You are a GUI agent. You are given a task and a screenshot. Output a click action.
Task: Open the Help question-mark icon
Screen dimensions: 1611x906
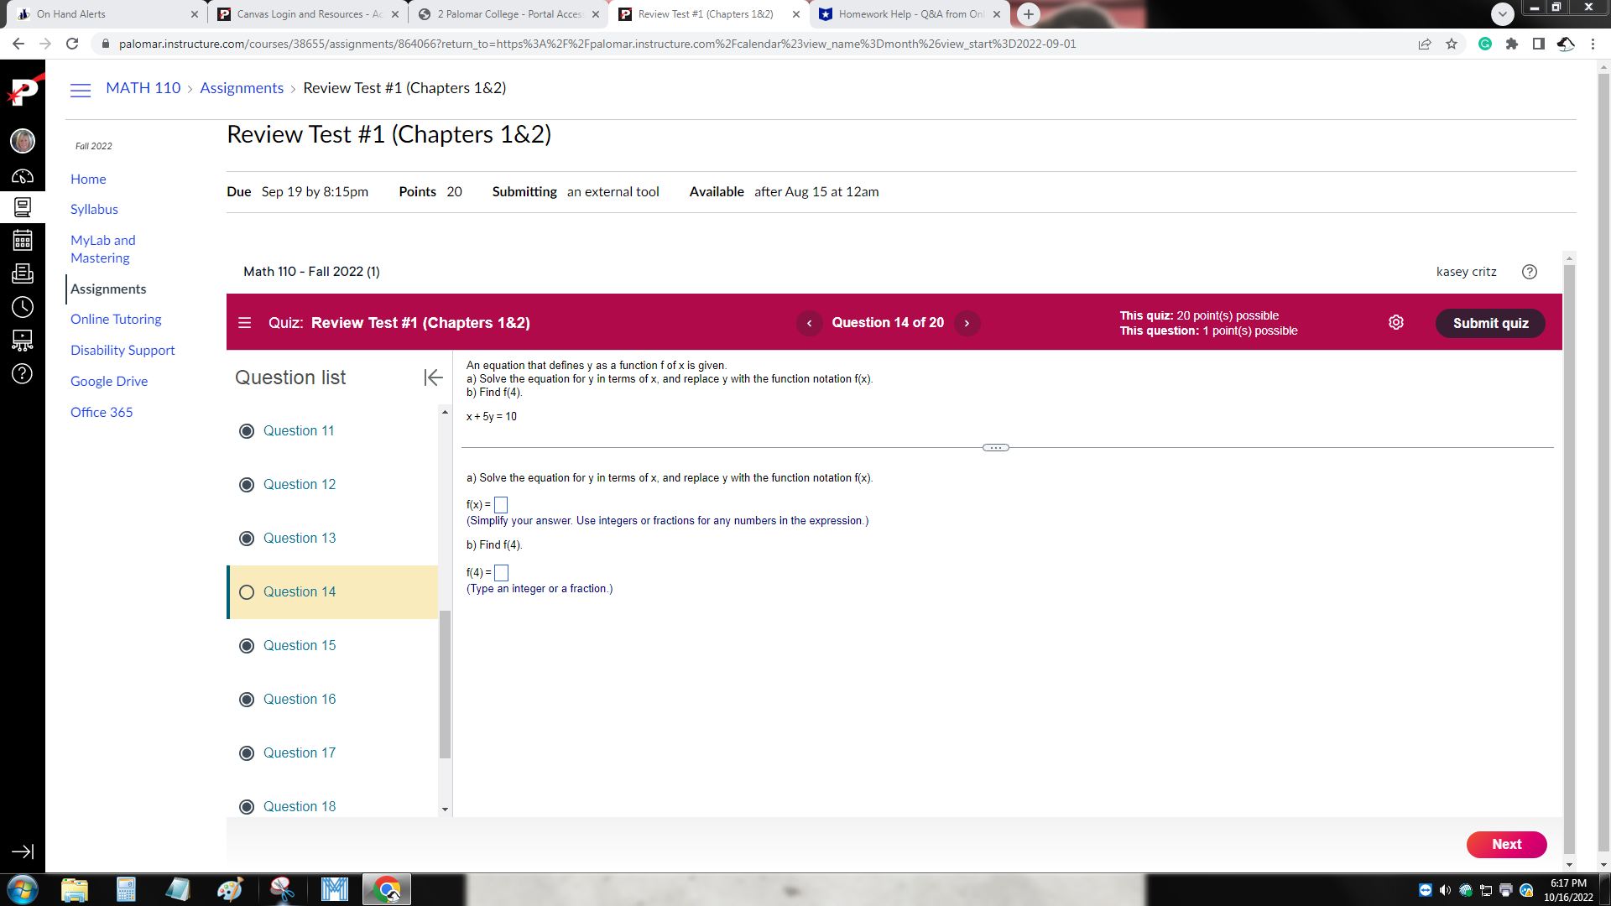(23, 375)
